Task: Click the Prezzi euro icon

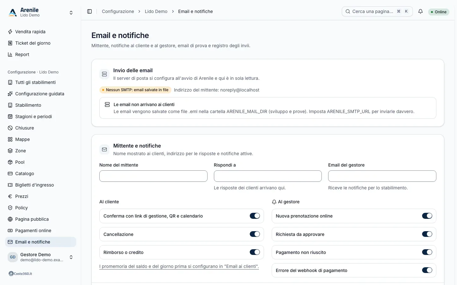Action: pos(10,196)
